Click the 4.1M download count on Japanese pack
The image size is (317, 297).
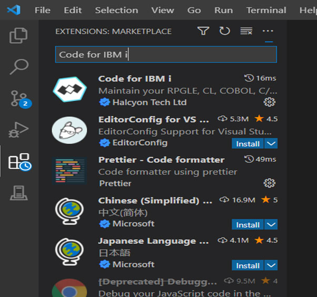coord(233,240)
